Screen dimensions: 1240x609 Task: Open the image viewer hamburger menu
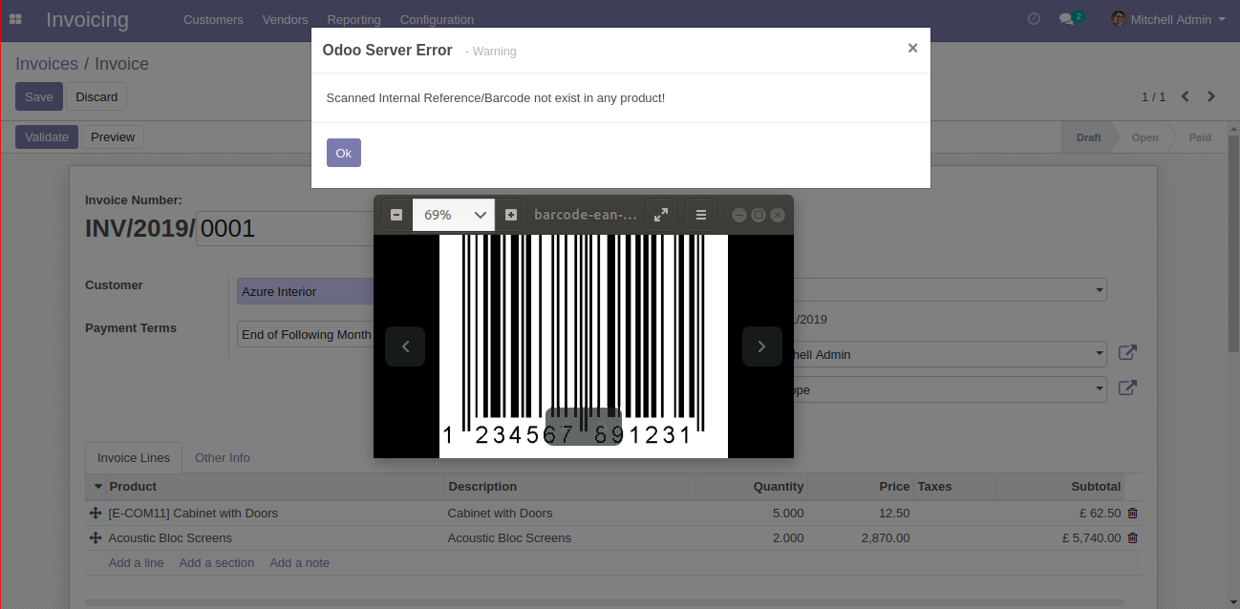701,215
